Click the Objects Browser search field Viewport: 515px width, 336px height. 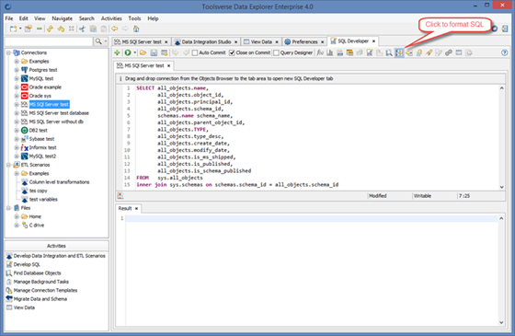point(49,41)
